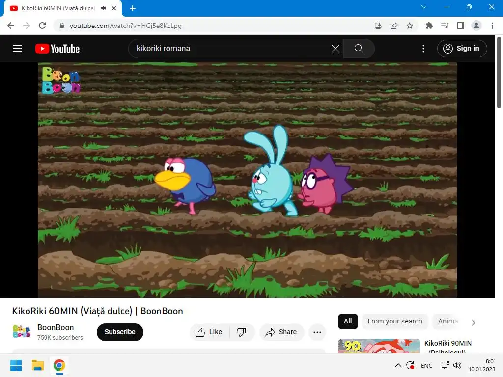
Task: Click the Chrome taskbar icon
Action: click(59, 365)
